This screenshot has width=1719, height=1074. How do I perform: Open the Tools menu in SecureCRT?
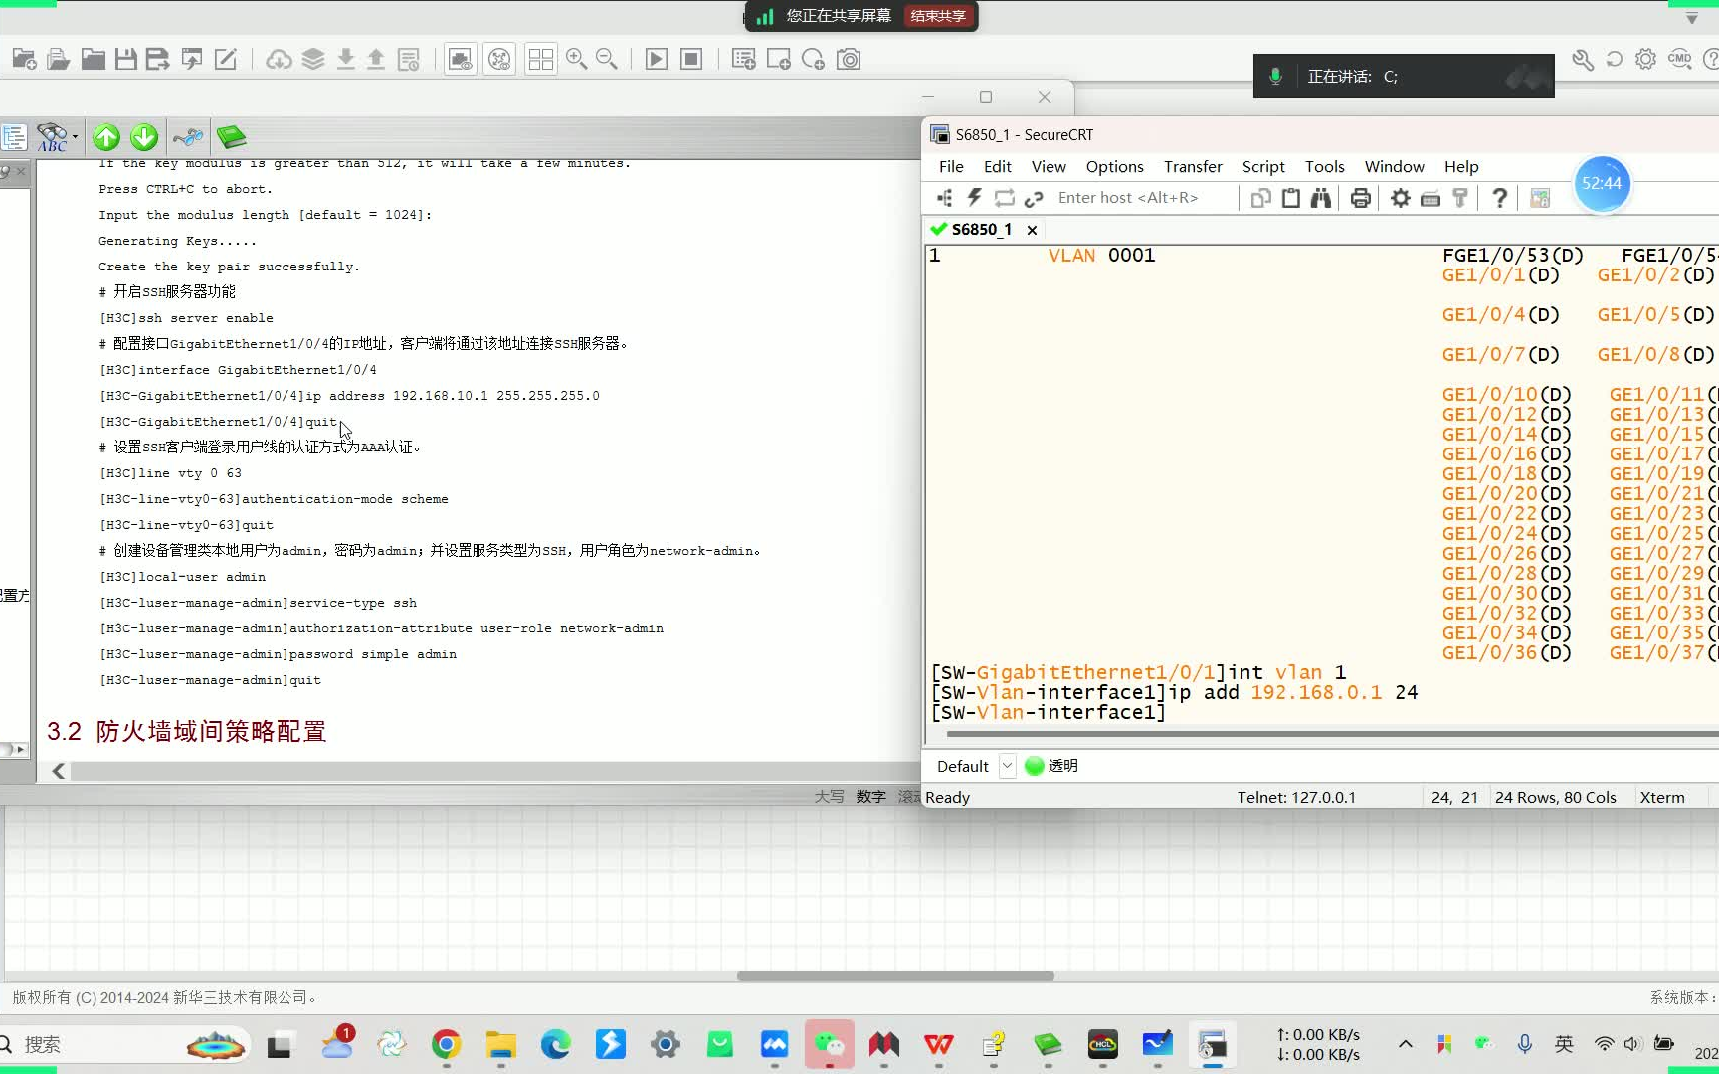[x=1324, y=167]
